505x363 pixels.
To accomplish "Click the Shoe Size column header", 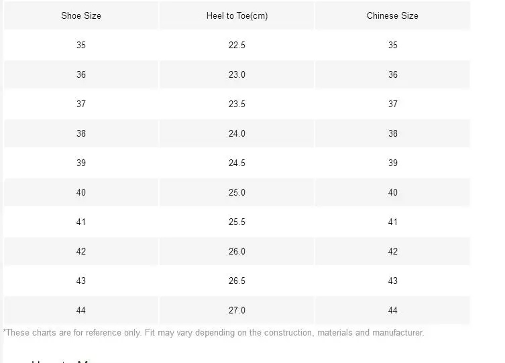I will click(81, 15).
